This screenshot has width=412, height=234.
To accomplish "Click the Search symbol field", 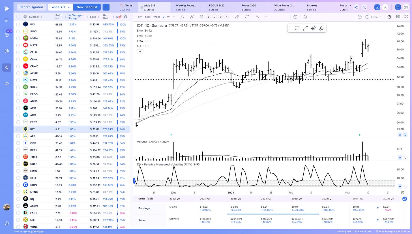I will [31, 7].
